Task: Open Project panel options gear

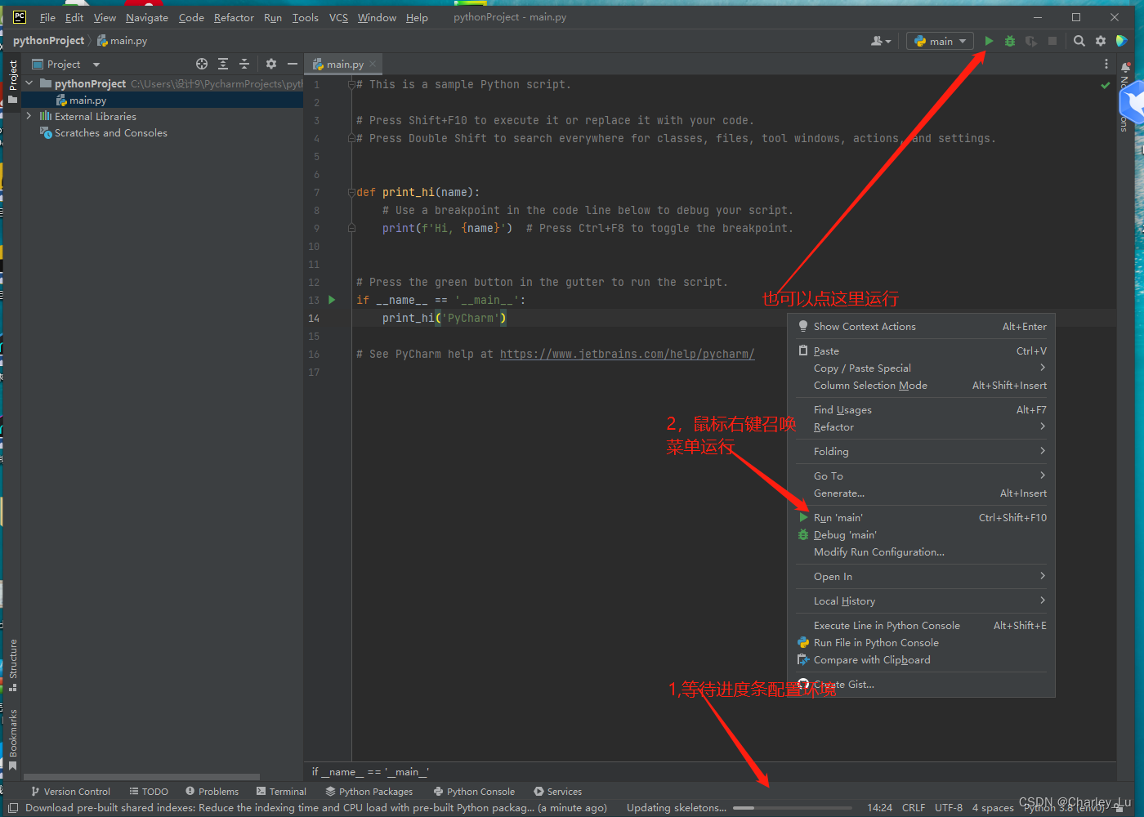Action: pos(271,64)
